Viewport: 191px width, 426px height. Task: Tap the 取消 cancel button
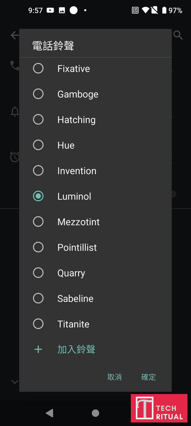tap(115, 377)
